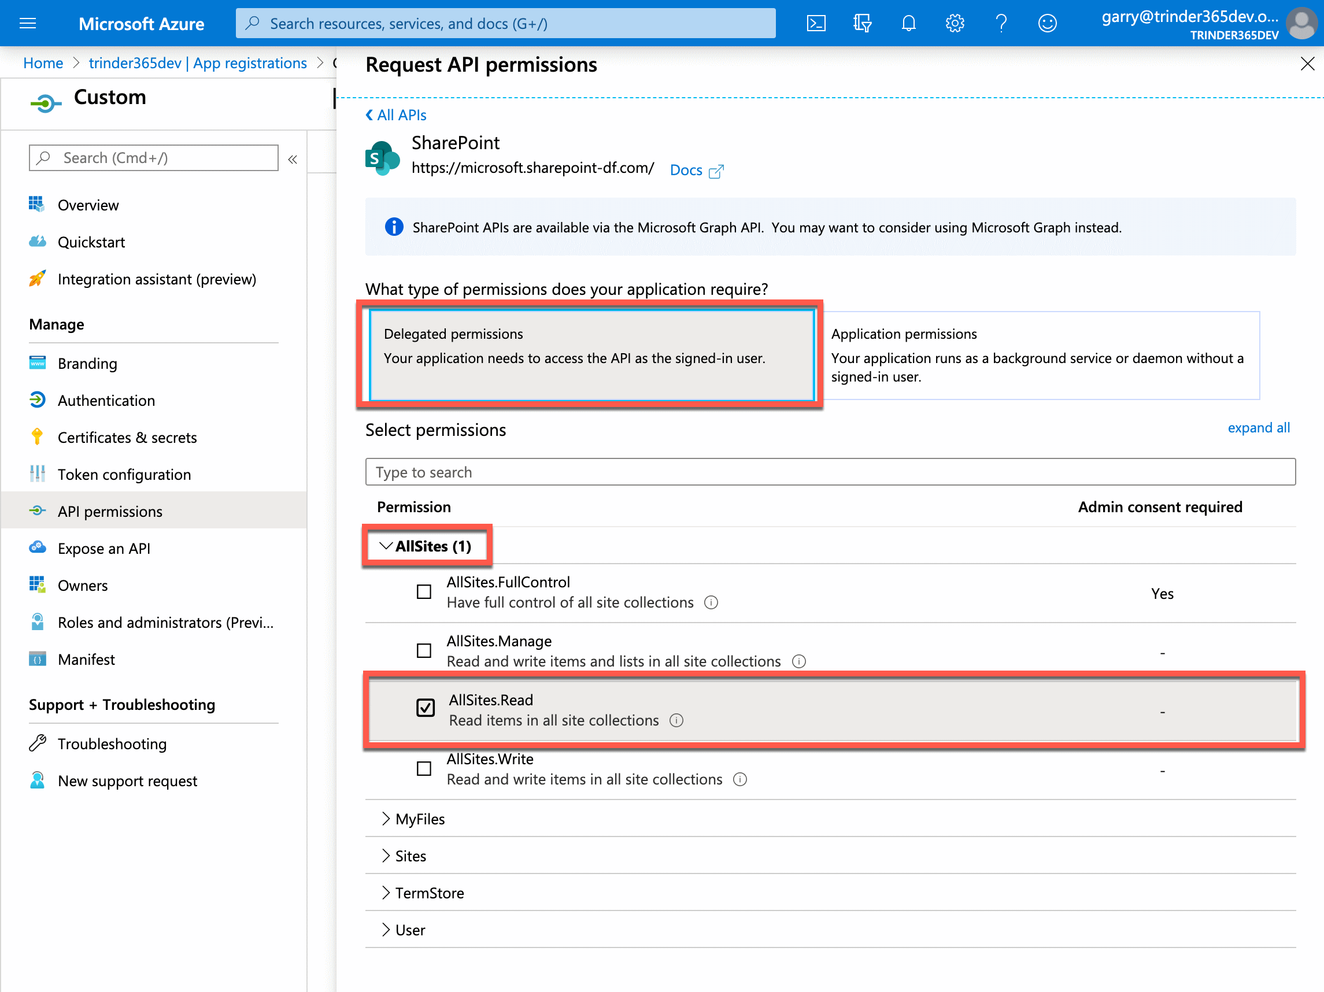Click the Manifest icon
This screenshot has height=992, width=1324.
(x=37, y=659)
